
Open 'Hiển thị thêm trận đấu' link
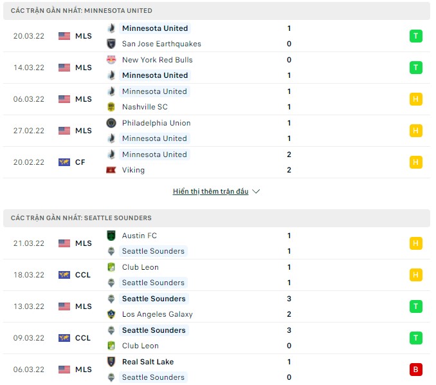point(210,191)
